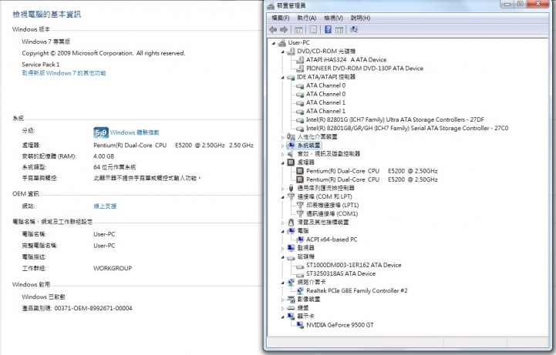Select ST3250318AS ATA Device
The image size is (556, 355).
341,273
